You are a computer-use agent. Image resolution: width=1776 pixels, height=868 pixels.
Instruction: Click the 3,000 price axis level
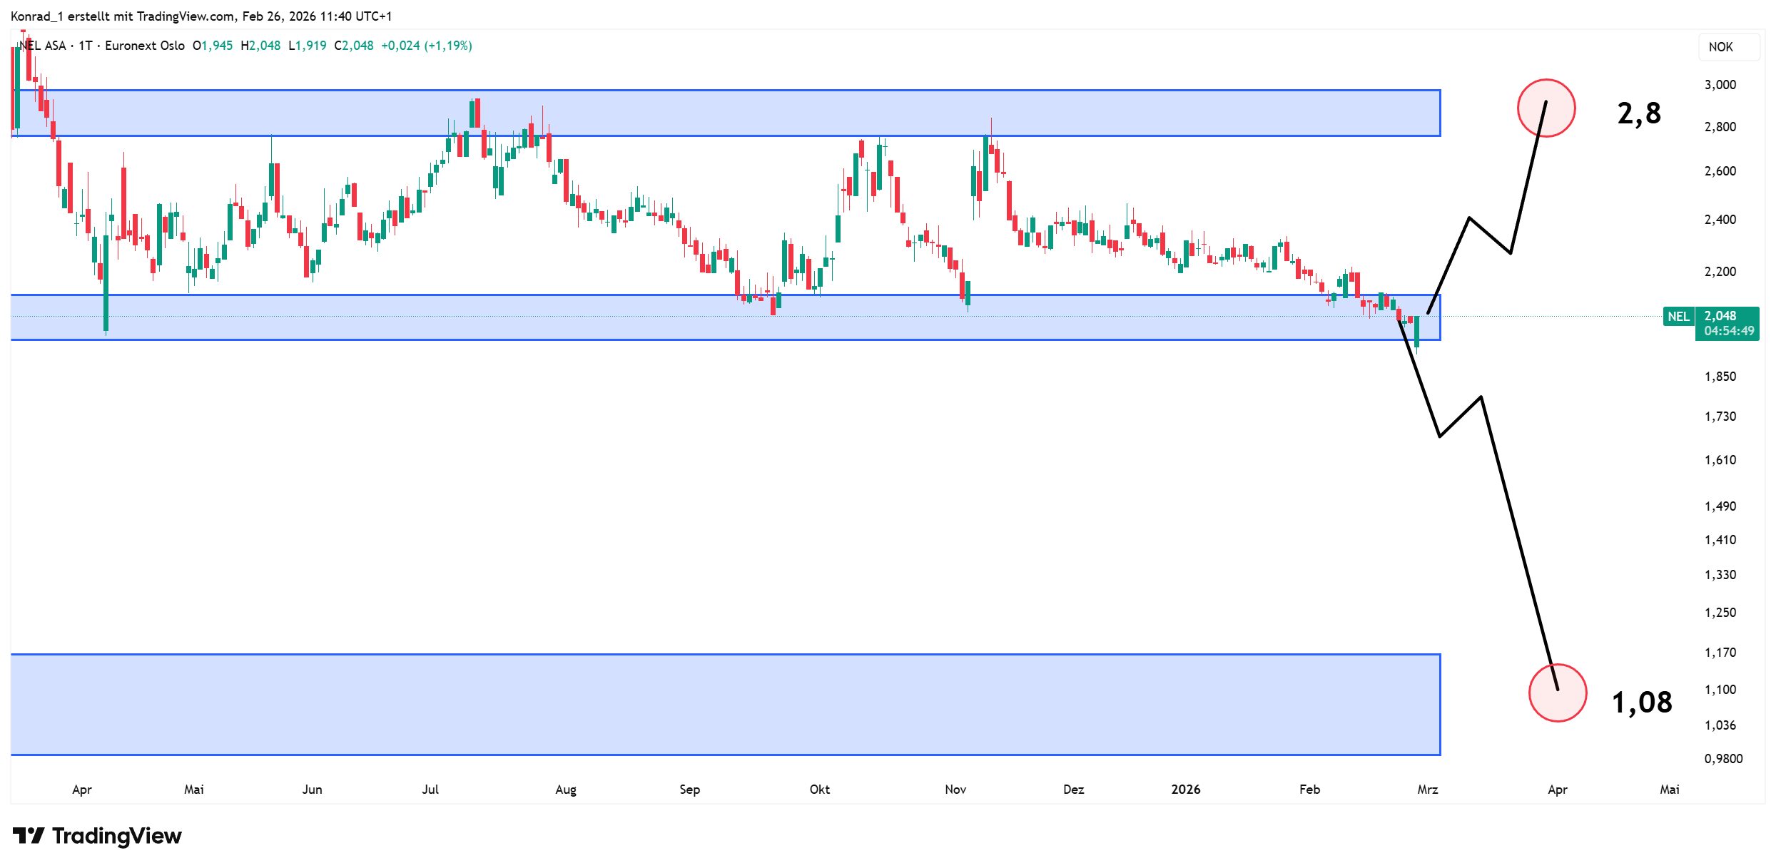click(x=1720, y=85)
